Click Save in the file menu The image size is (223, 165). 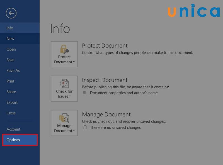[11, 60]
